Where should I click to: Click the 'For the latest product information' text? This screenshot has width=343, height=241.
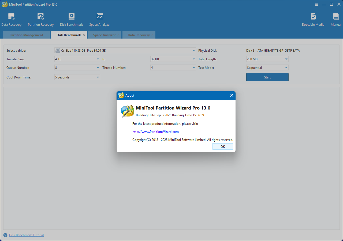coord(165,124)
